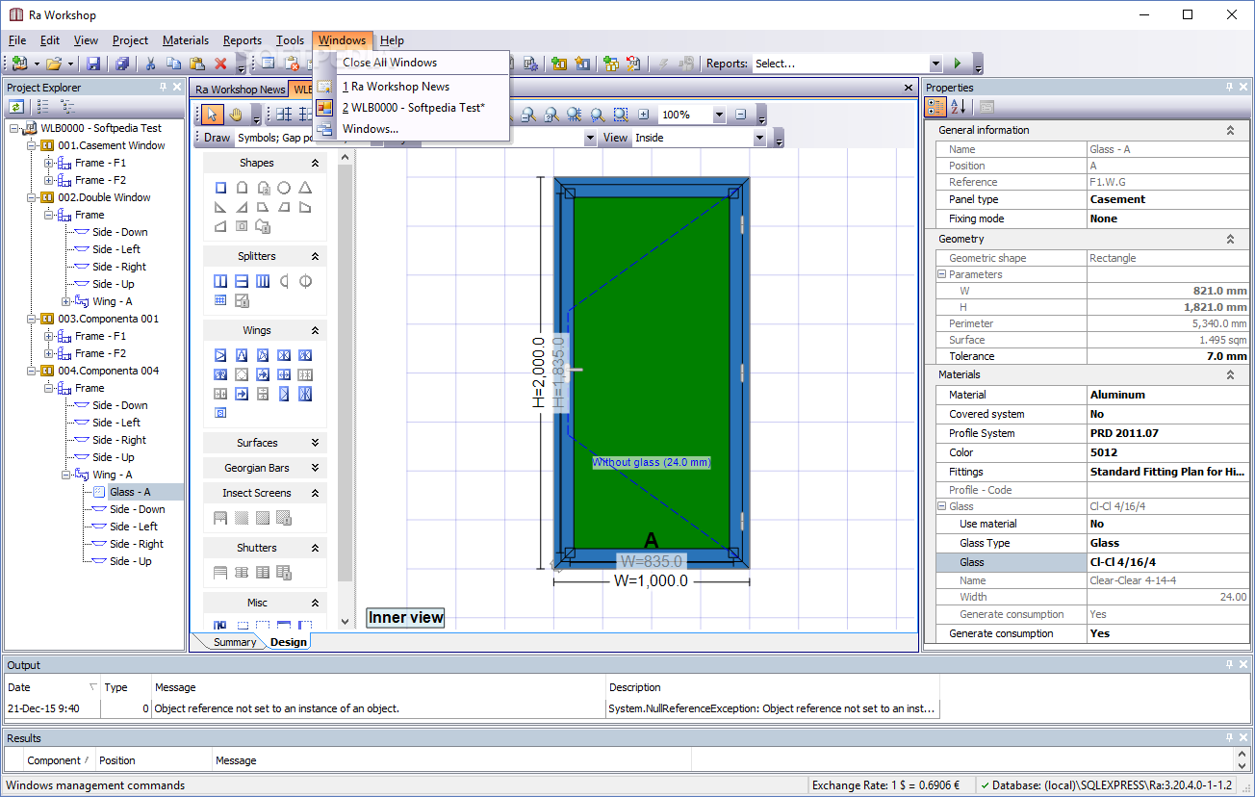Click the Paste clipboard icon
The image size is (1255, 797).
pyautogui.click(x=197, y=64)
